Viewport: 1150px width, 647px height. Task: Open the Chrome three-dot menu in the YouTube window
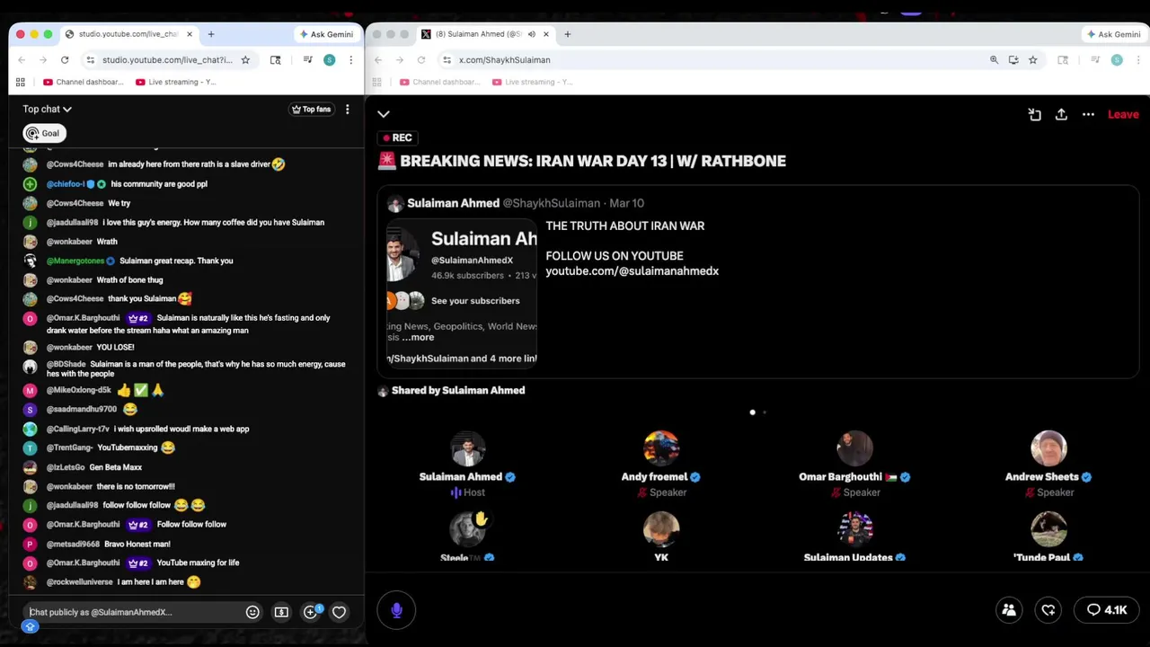[350, 60]
